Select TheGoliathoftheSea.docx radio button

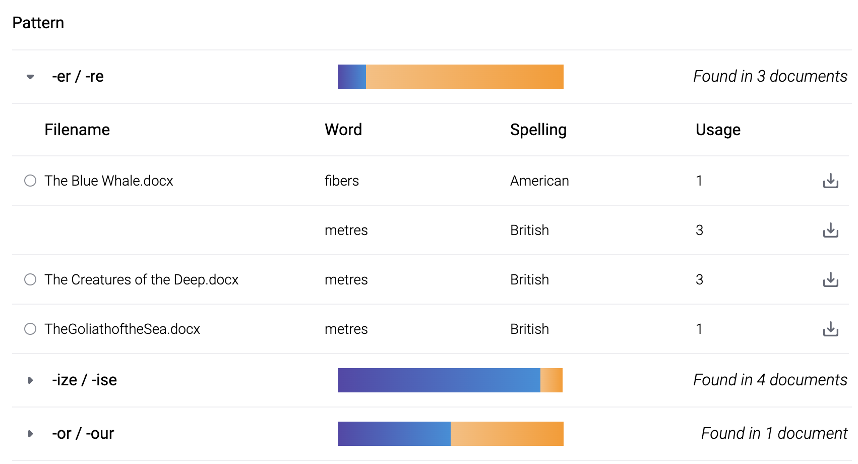pos(30,329)
